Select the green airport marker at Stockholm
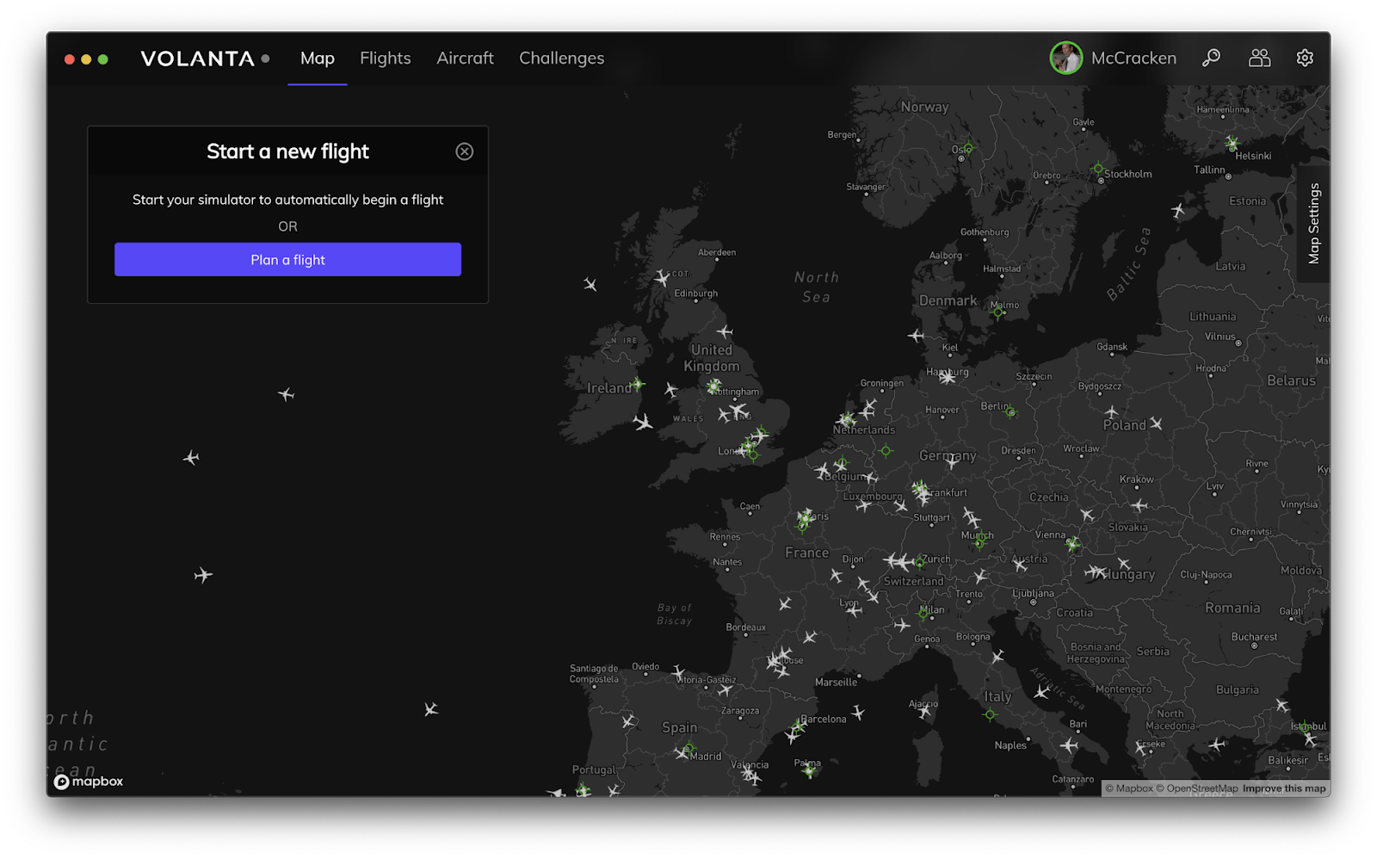The image size is (1377, 859). 1097,169
